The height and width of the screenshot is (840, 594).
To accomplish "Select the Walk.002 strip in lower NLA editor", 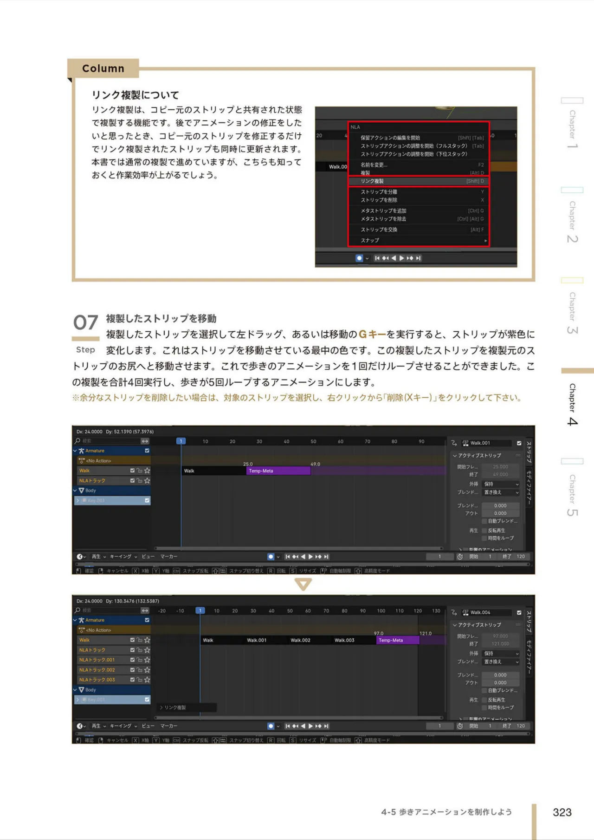I will pos(310,640).
